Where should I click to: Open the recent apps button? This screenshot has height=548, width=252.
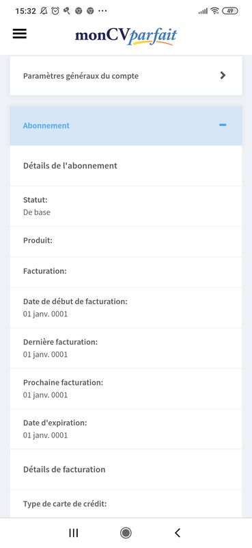74,533
